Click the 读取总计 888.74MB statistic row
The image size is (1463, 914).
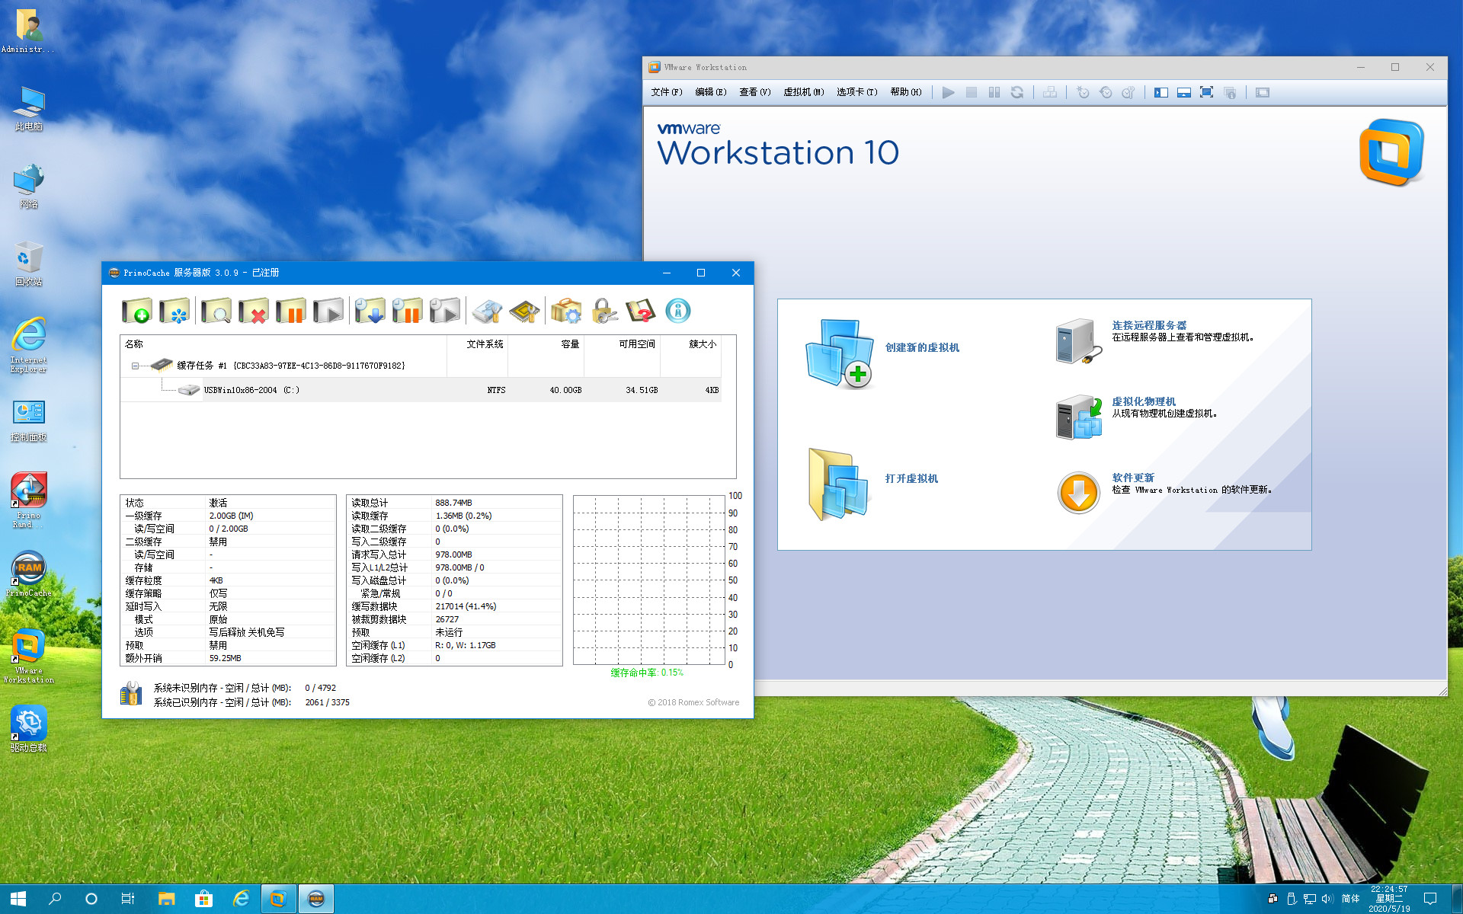tap(454, 503)
